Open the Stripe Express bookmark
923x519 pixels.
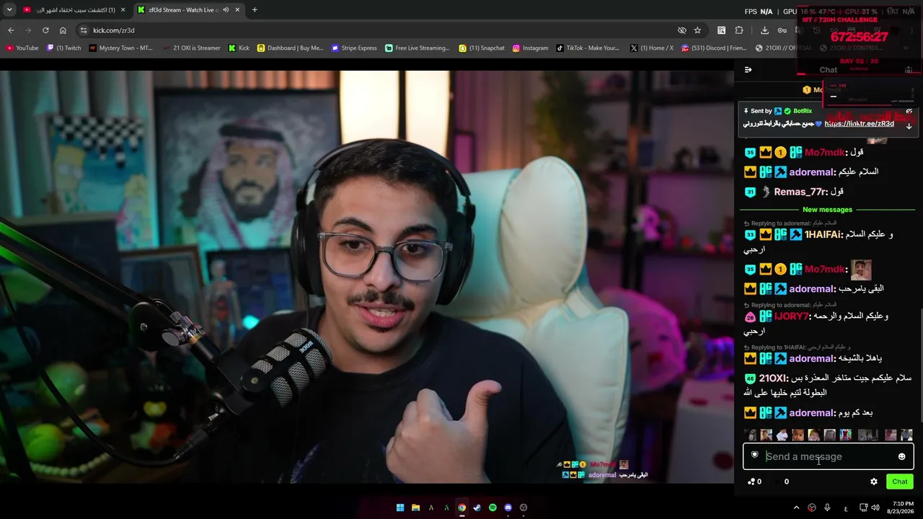pyautogui.click(x=354, y=48)
